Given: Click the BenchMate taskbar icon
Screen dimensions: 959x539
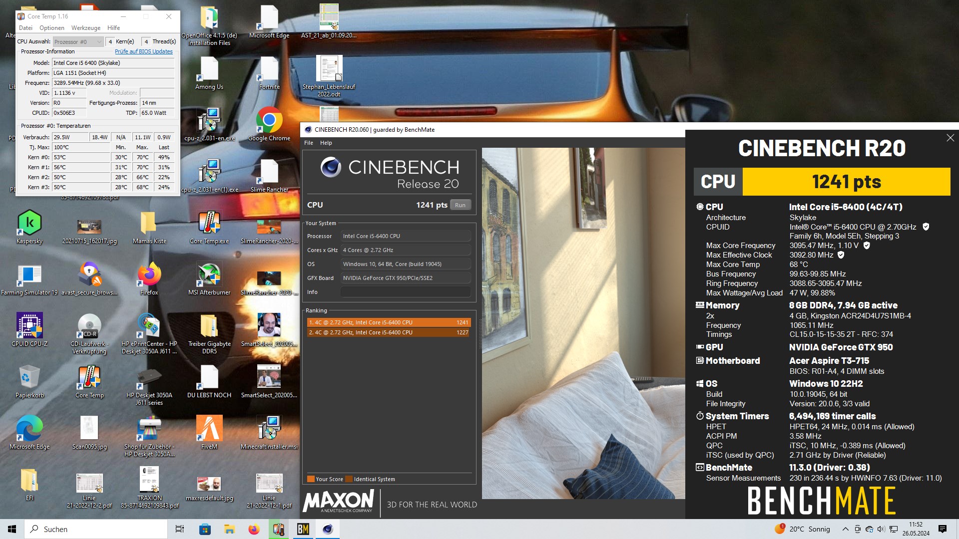Looking at the screenshot, I should [303, 529].
